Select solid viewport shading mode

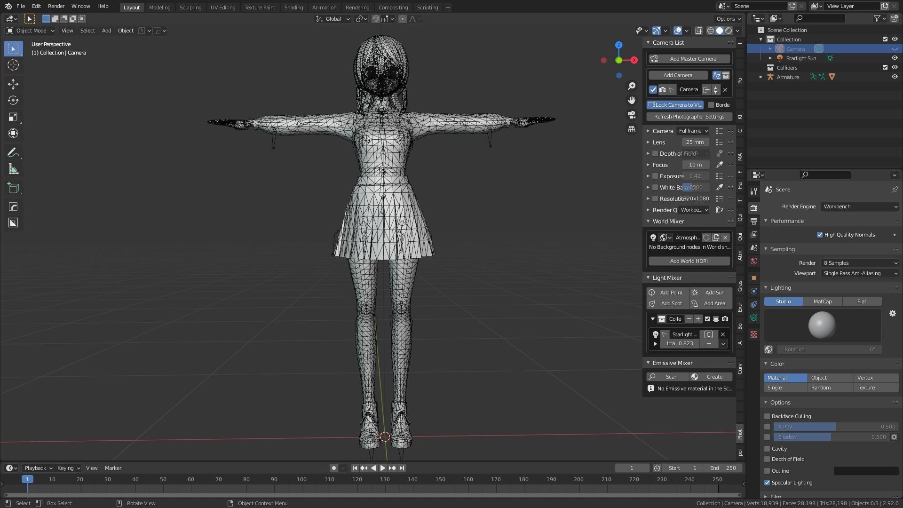(720, 31)
